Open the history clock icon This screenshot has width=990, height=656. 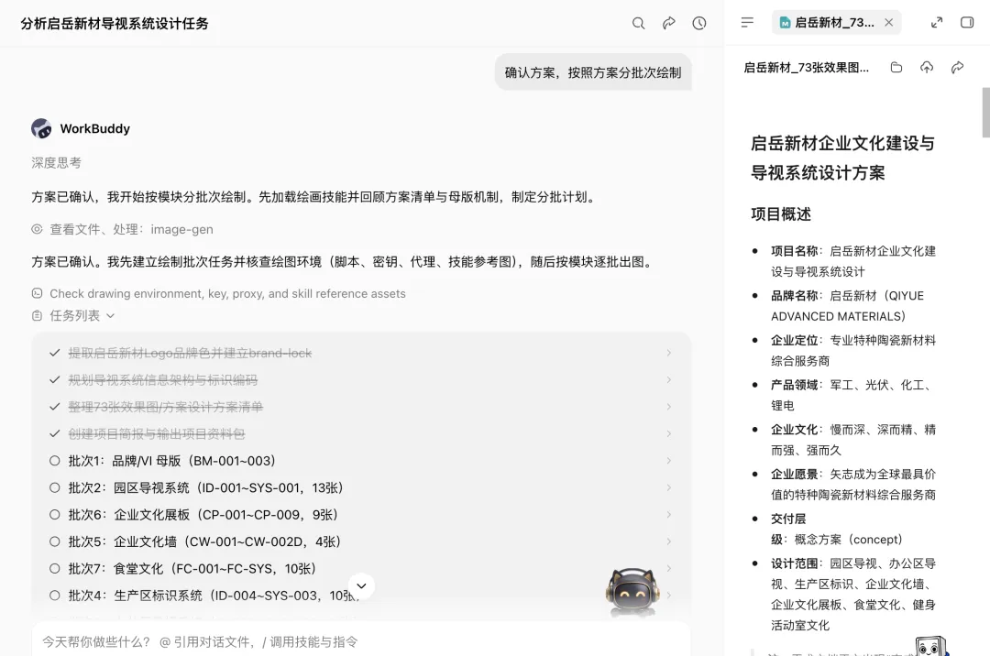tap(698, 23)
